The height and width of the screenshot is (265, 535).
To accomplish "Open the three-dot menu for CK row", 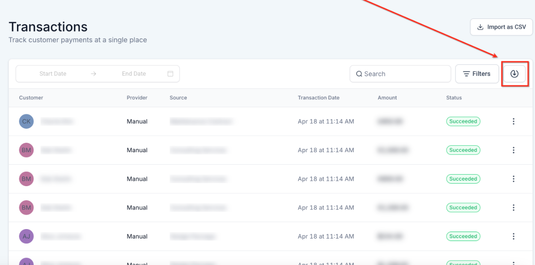I will 514,121.
